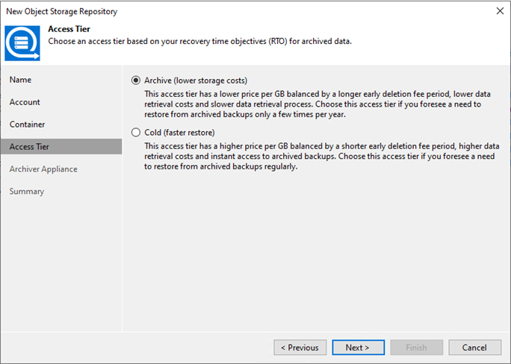Click the window title bar text
Screen dimensions: 511x364
pyautogui.click(x=62, y=11)
